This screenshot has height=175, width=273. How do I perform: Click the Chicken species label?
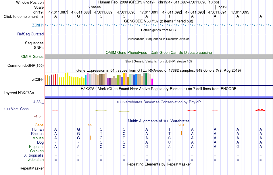click(37, 151)
